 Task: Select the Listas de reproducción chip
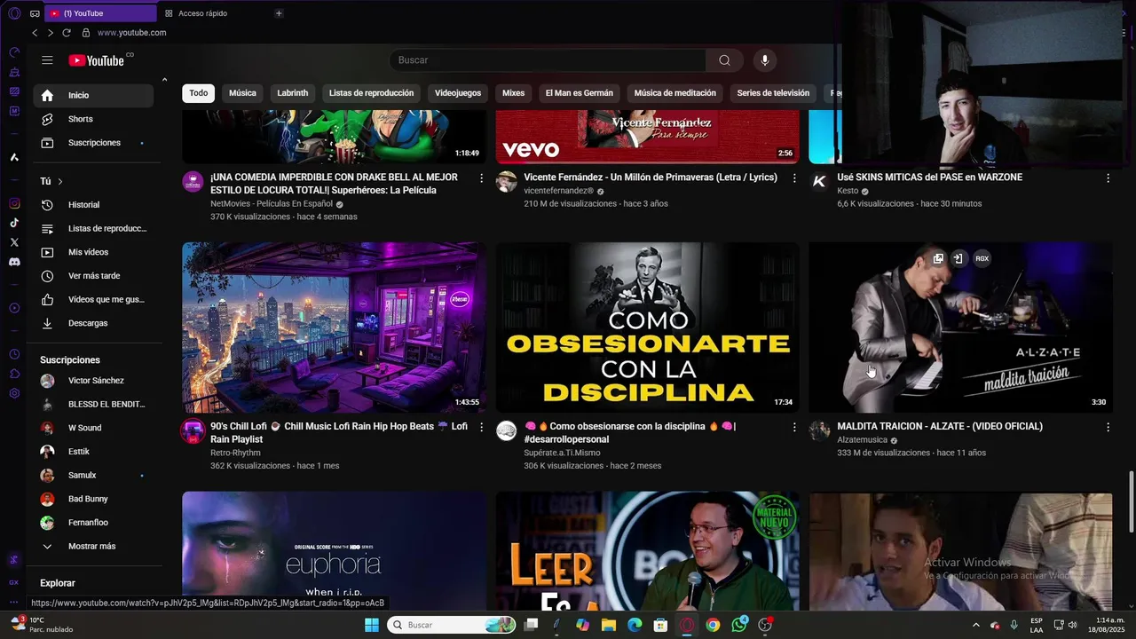pos(371,93)
